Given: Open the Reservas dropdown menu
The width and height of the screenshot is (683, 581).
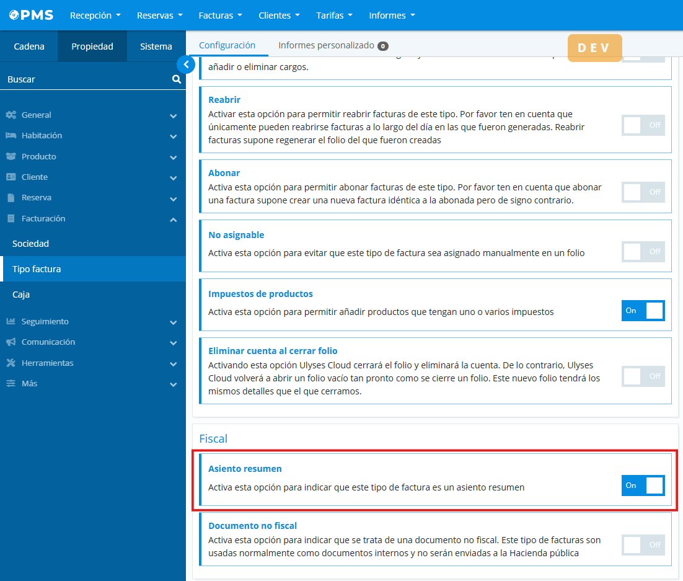Looking at the screenshot, I should pos(159,16).
